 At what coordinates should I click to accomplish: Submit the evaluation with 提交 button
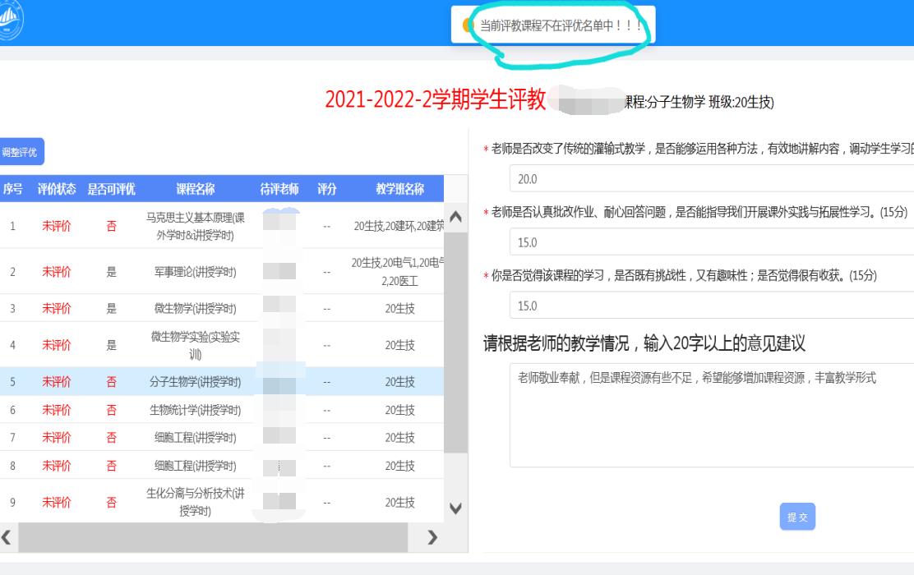pyautogui.click(x=796, y=517)
